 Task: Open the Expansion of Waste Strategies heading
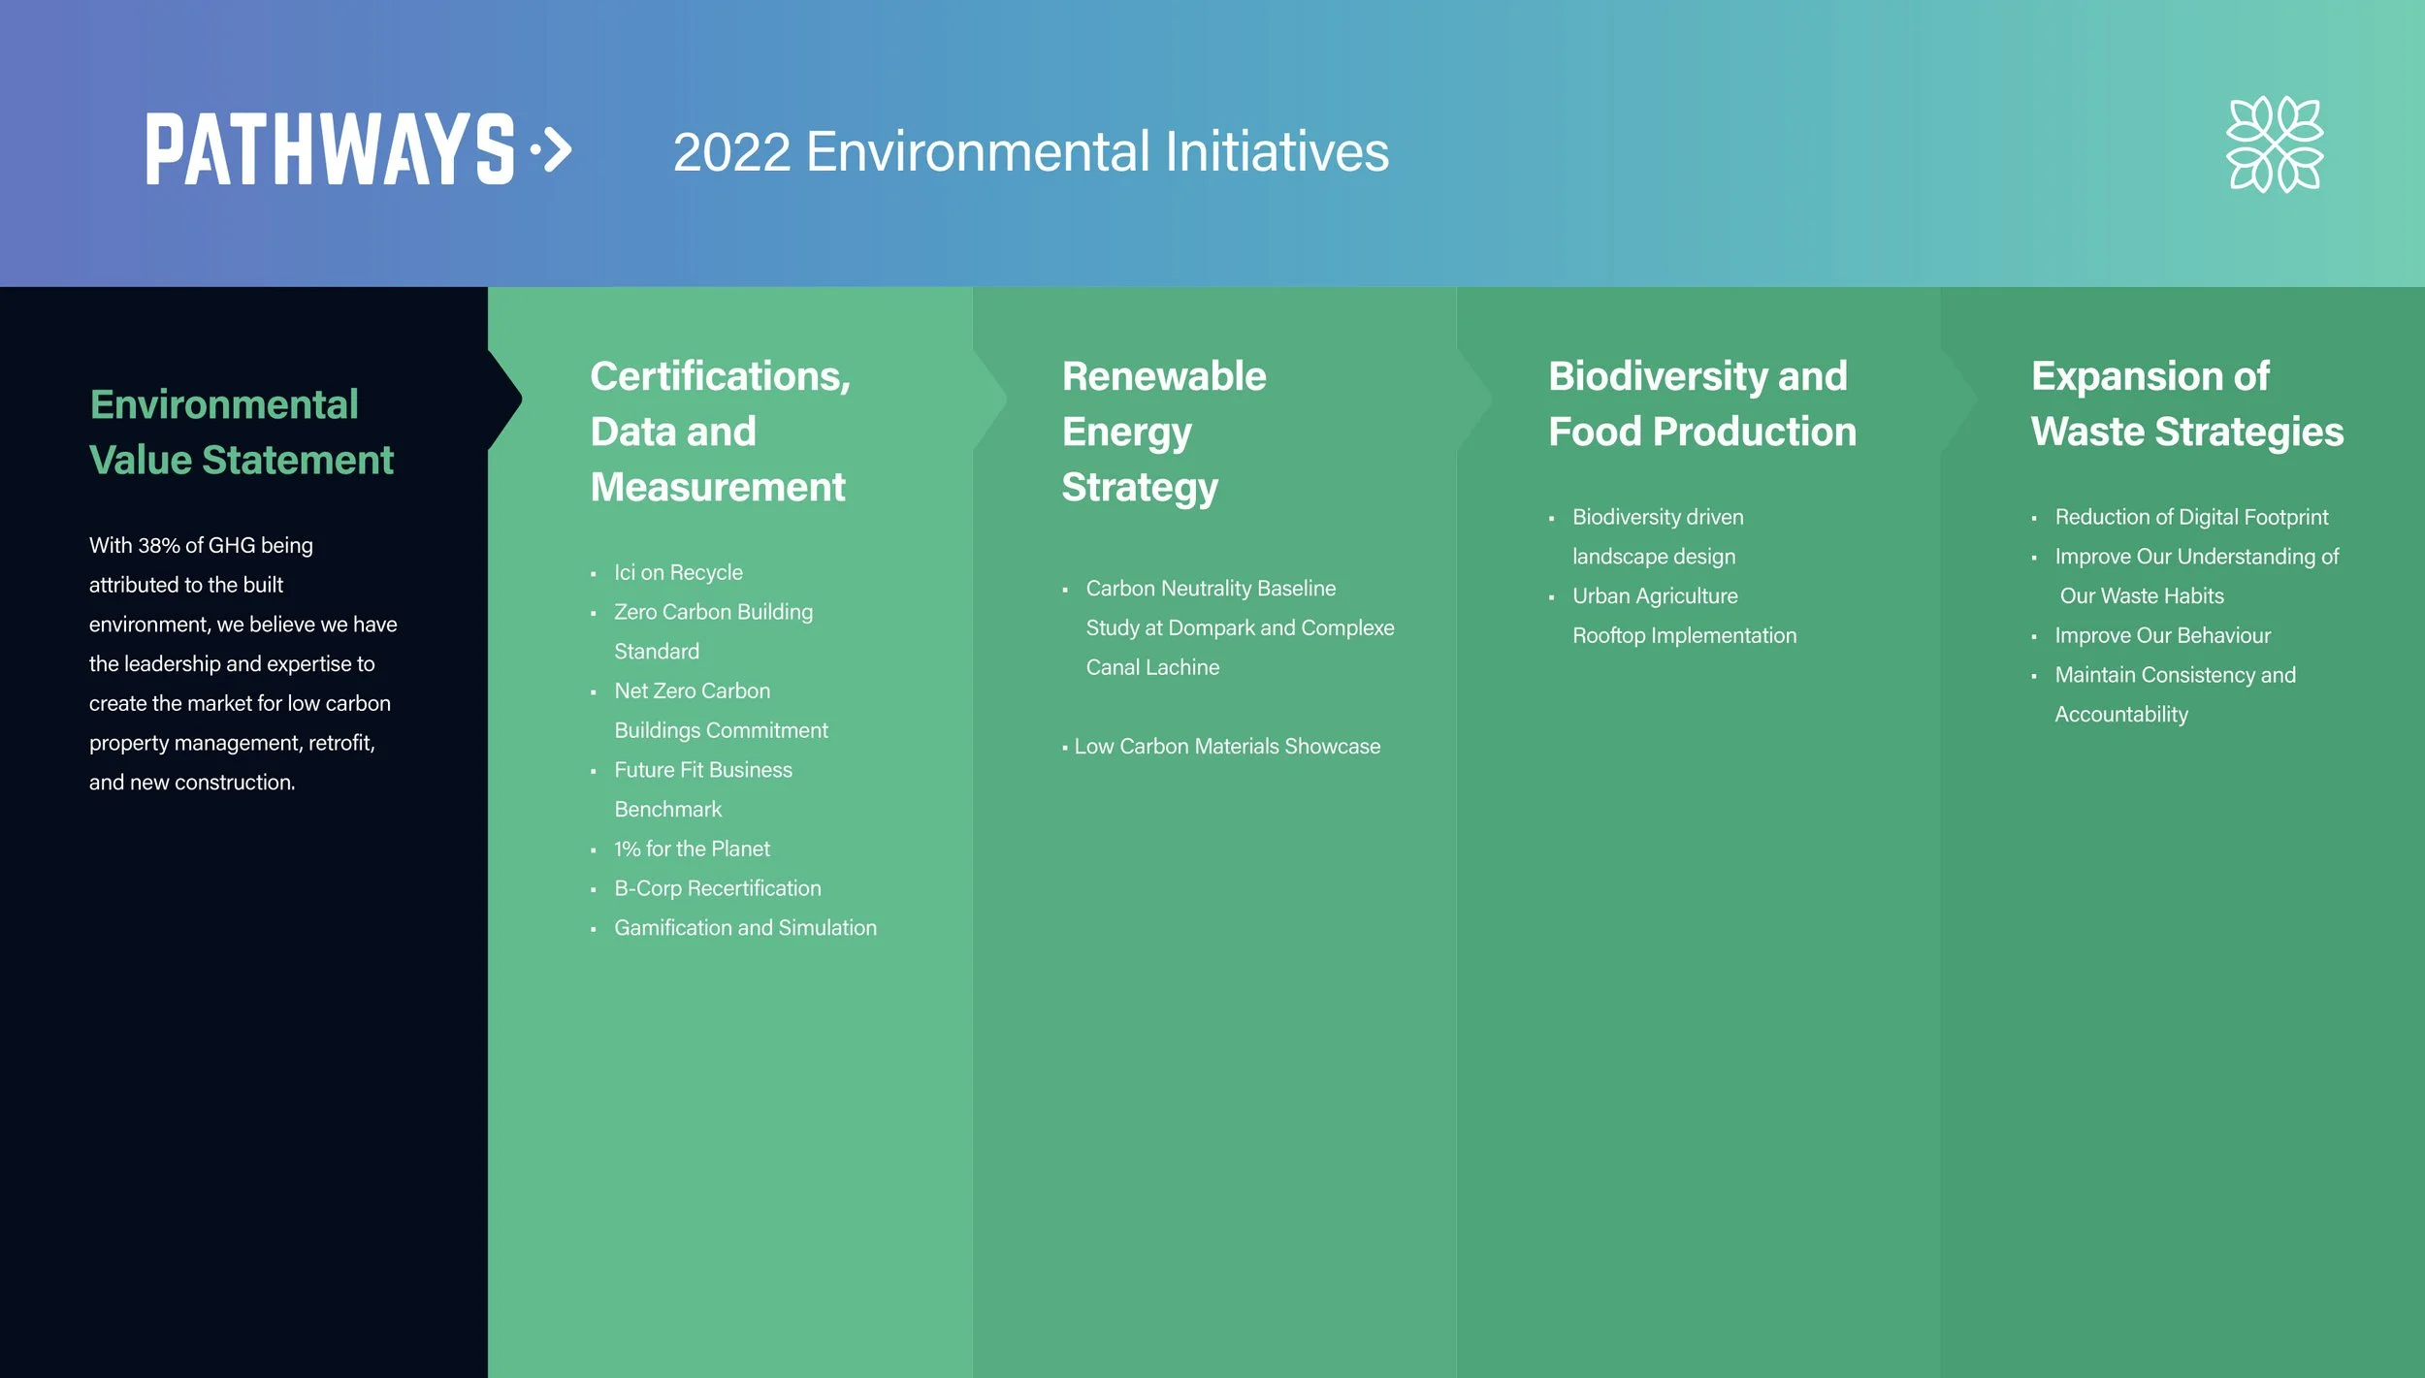pos(2186,404)
